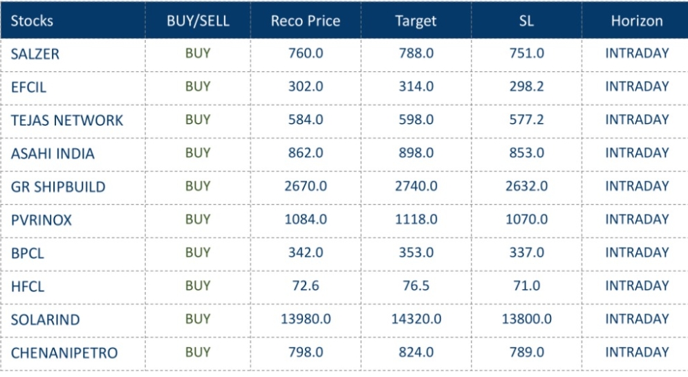The image size is (688, 377).
Task: Click the SL column header
Action: click(526, 21)
